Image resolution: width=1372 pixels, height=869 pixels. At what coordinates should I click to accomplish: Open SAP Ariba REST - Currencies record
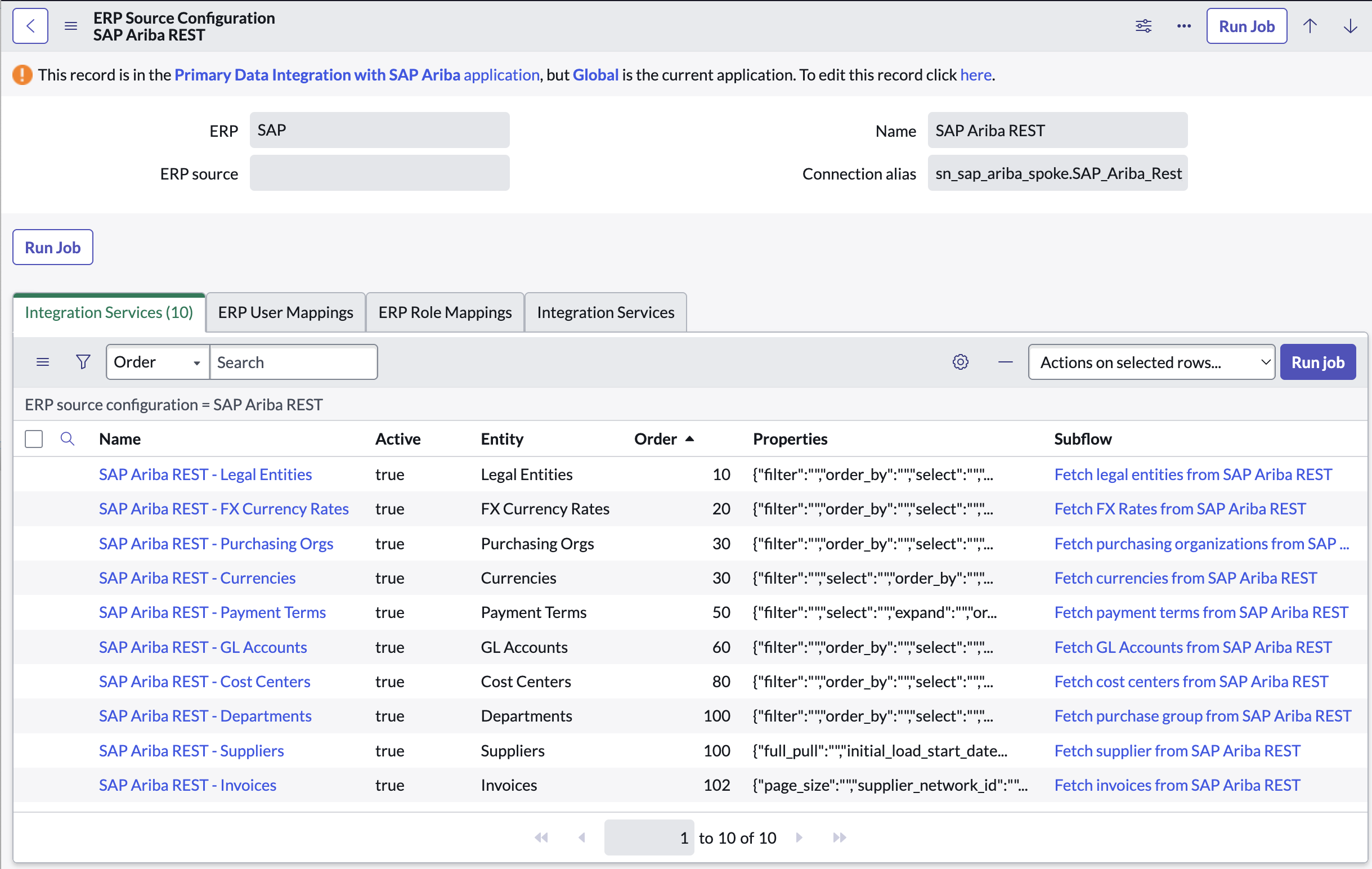(x=197, y=577)
